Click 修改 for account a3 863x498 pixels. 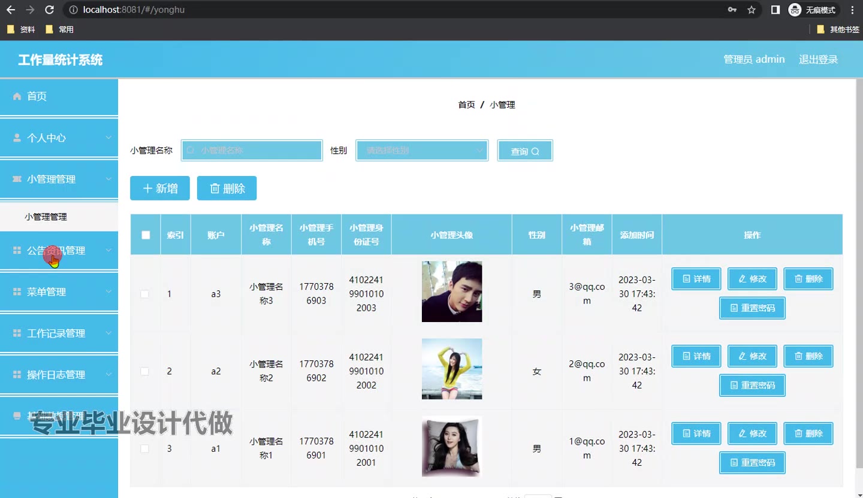[x=752, y=279]
